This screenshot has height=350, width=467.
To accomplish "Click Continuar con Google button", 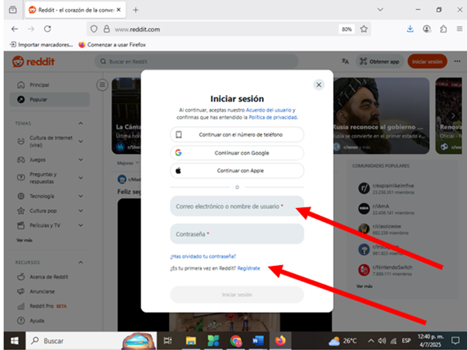I will point(237,153).
